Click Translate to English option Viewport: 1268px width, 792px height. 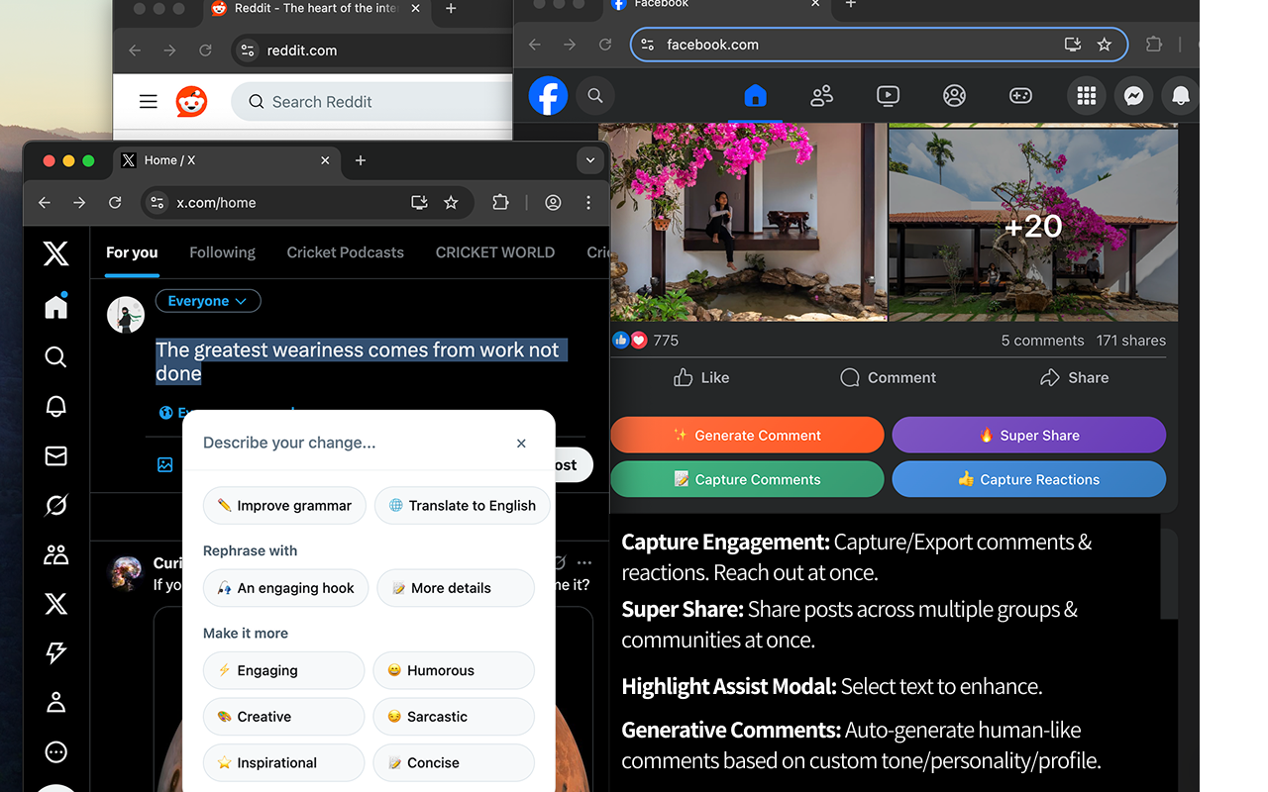[463, 505]
